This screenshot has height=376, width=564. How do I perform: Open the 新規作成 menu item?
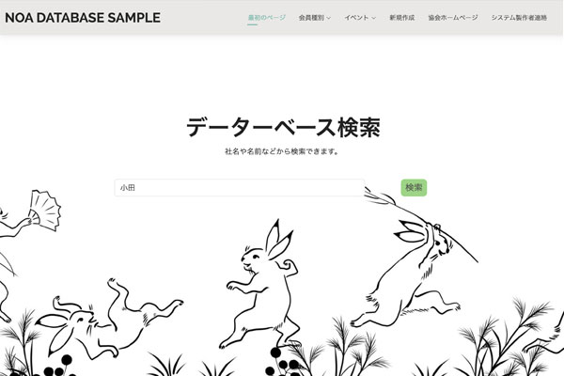pyautogui.click(x=401, y=18)
